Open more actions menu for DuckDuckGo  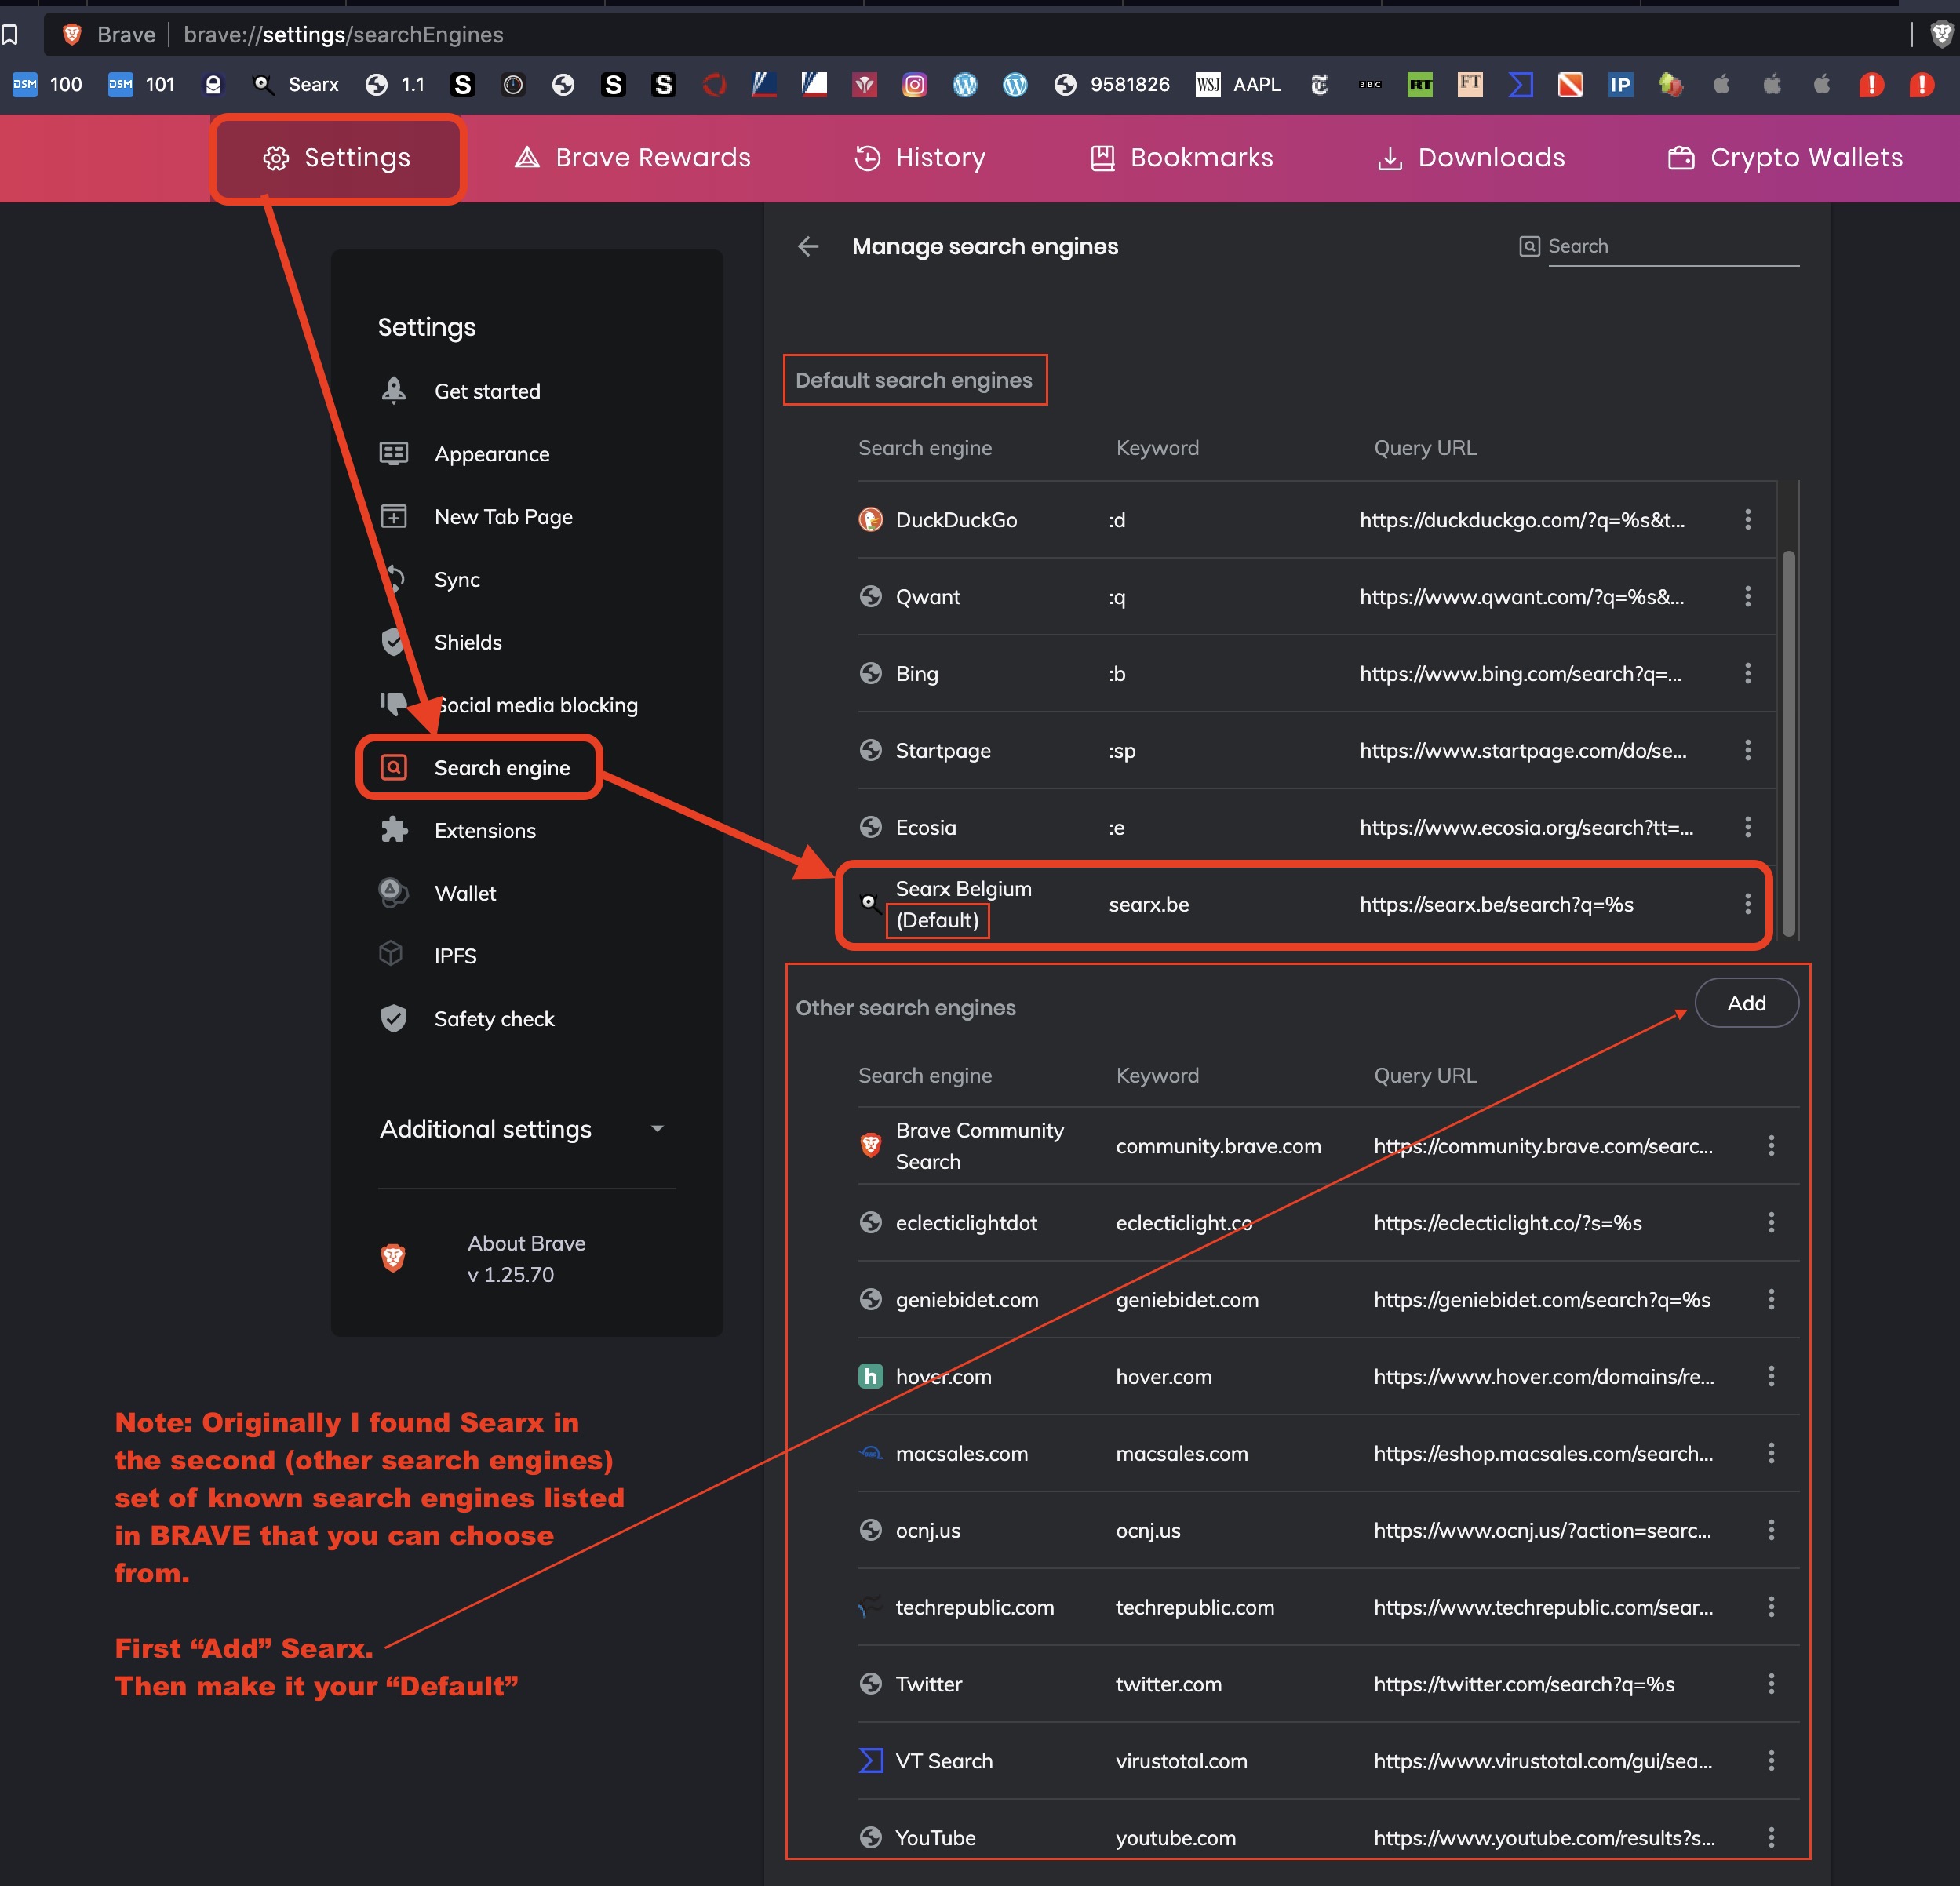click(x=1747, y=519)
